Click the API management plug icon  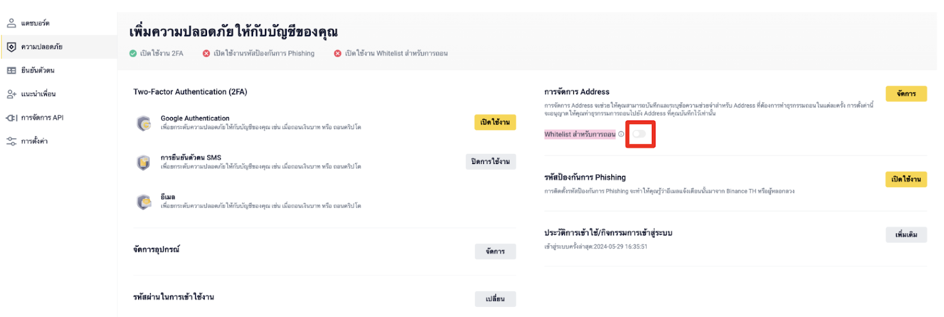[11, 117]
